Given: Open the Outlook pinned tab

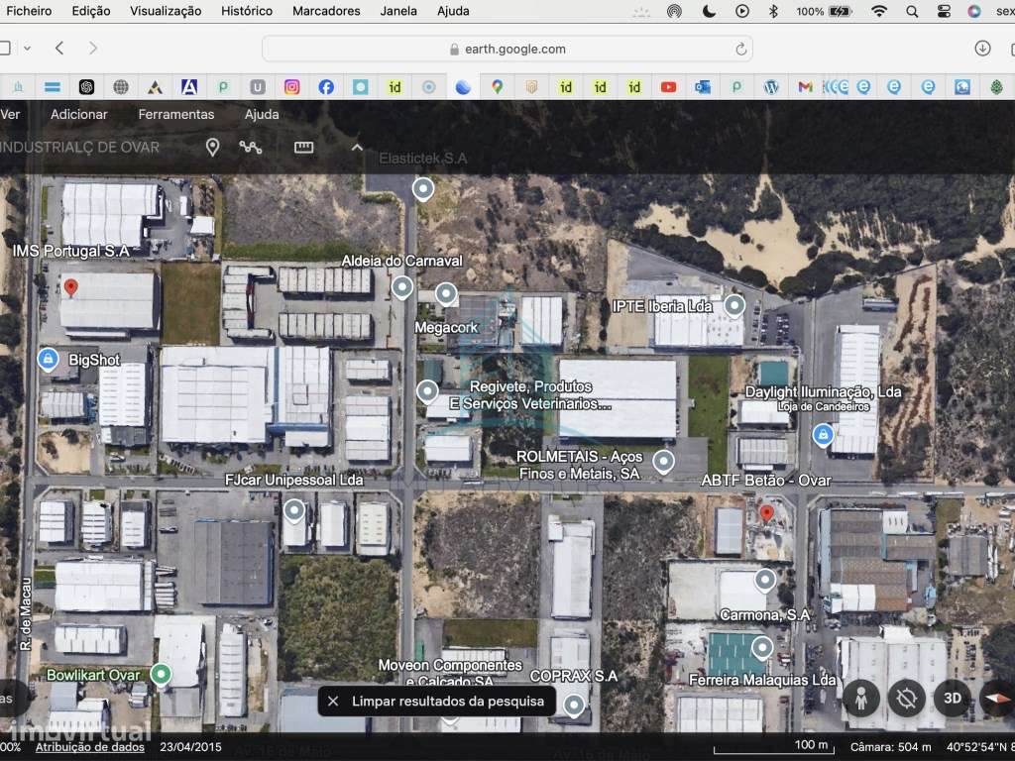Looking at the screenshot, I should point(703,87).
